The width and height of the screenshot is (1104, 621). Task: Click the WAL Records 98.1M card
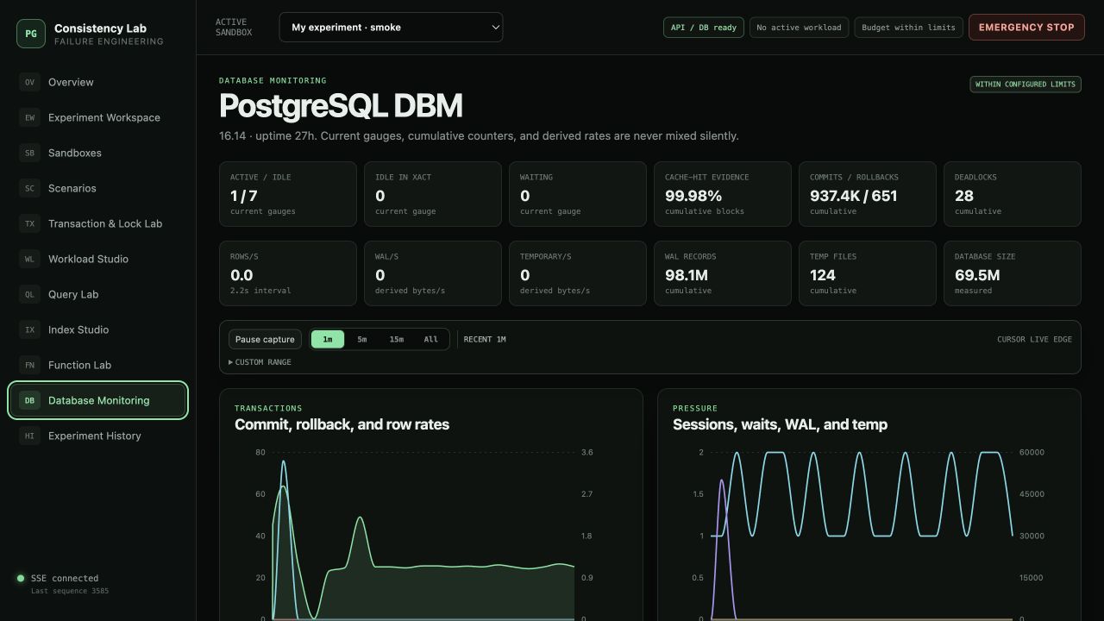pyautogui.click(x=723, y=273)
